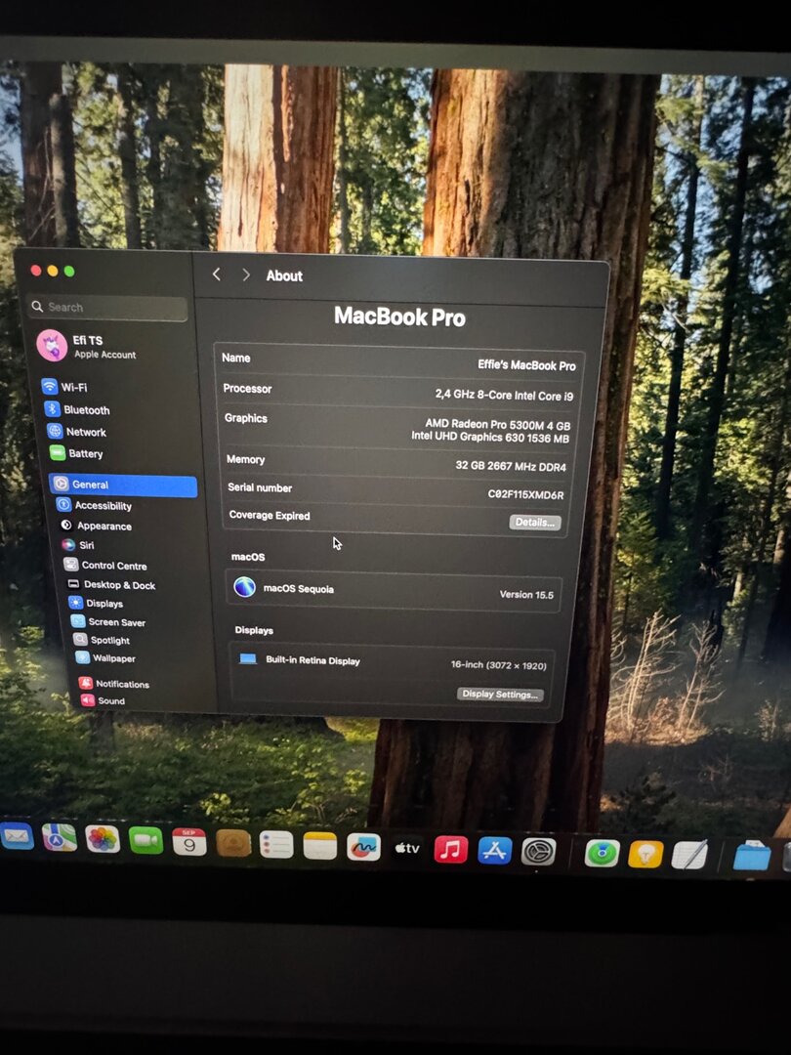This screenshot has width=791, height=1055.
Task: Open Control Centre settings
Action: click(105, 566)
